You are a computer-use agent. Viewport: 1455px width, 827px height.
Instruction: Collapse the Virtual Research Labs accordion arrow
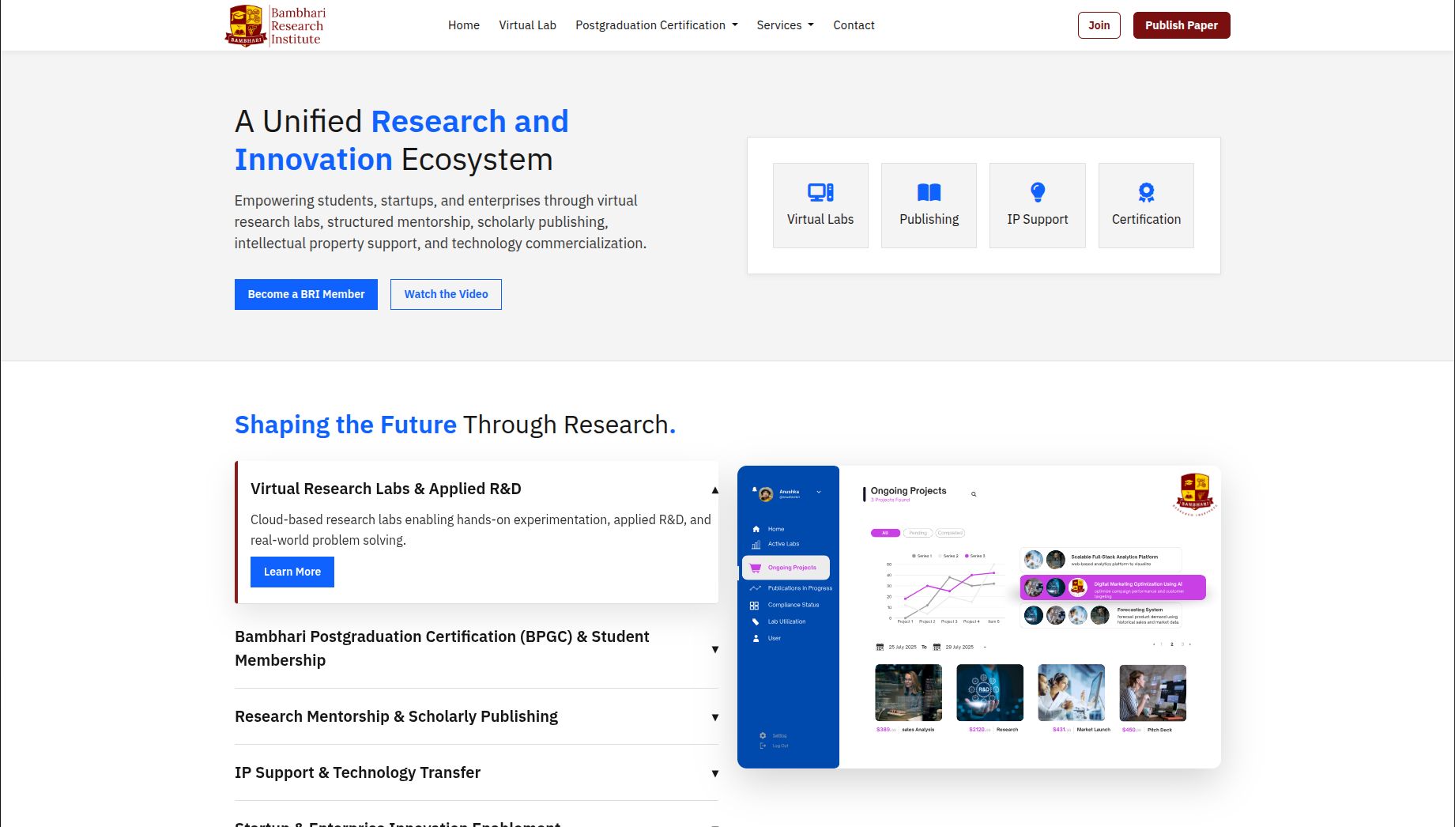tap(714, 490)
